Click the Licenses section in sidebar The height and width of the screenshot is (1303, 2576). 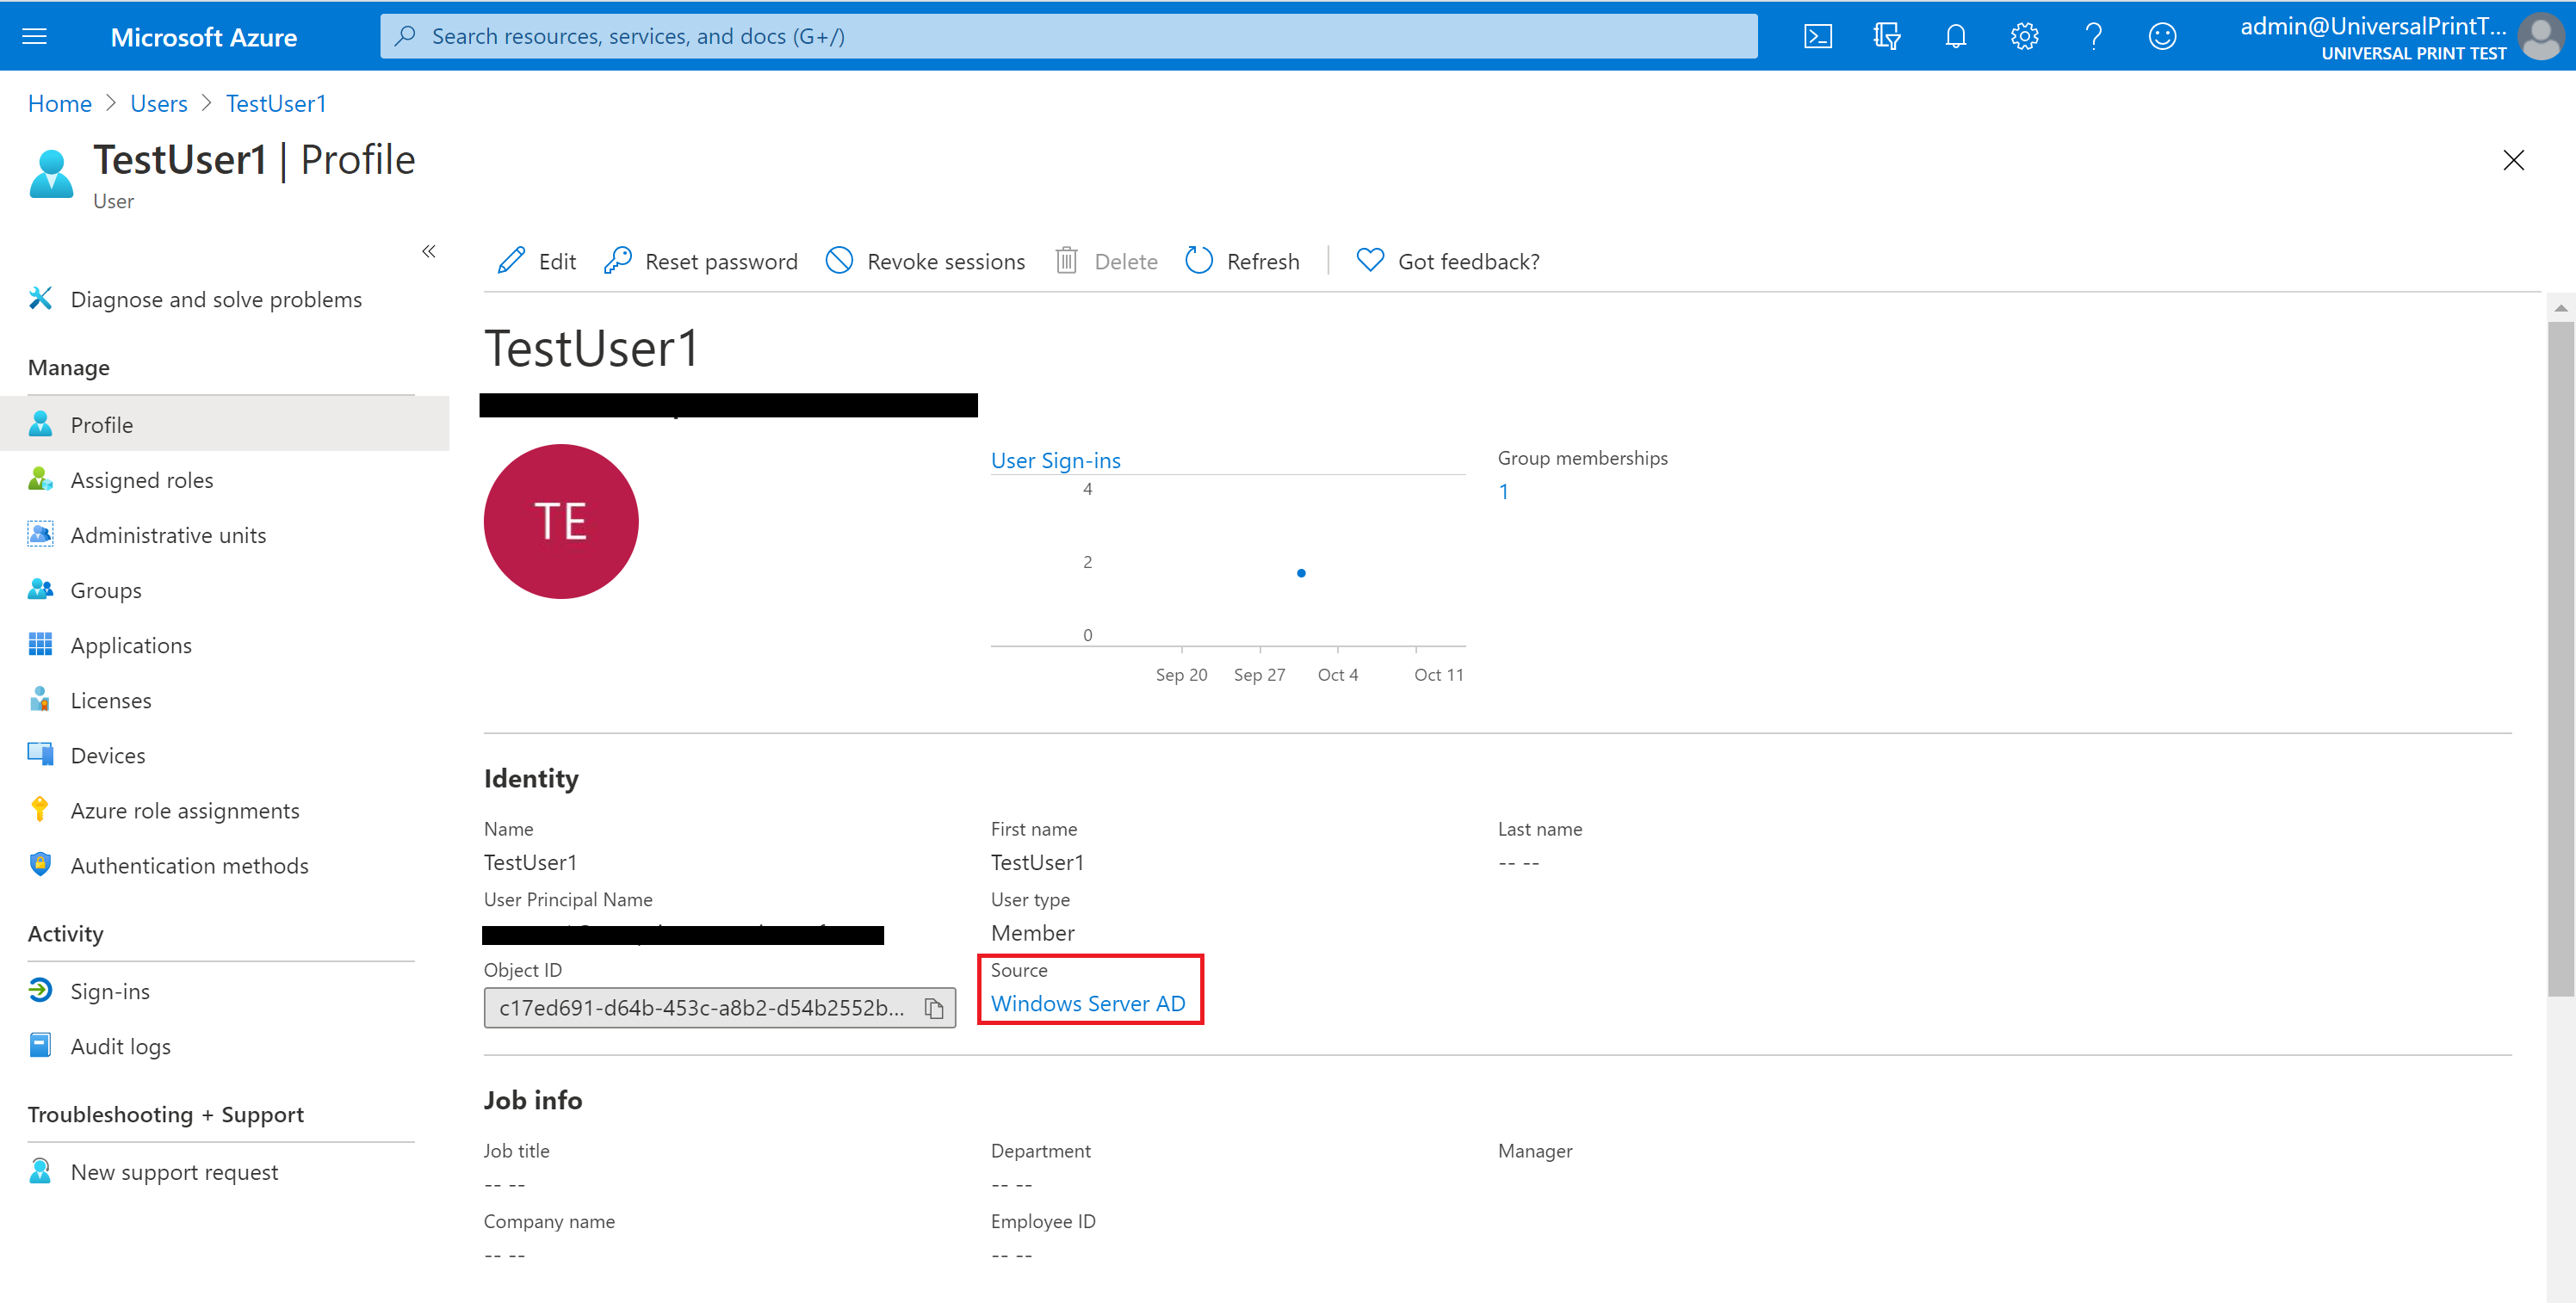[109, 700]
